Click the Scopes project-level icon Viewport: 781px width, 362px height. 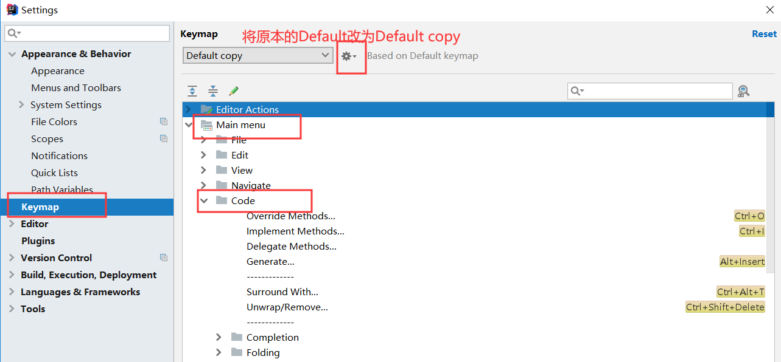pos(163,138)
